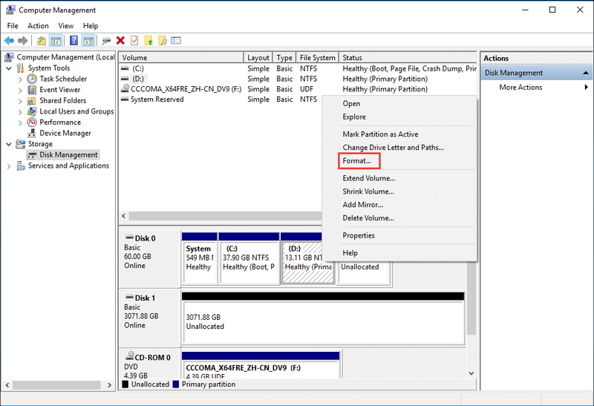Open the Help menu in menu bar
Viewport: 594px width, 406px height.
pos(91,26)
